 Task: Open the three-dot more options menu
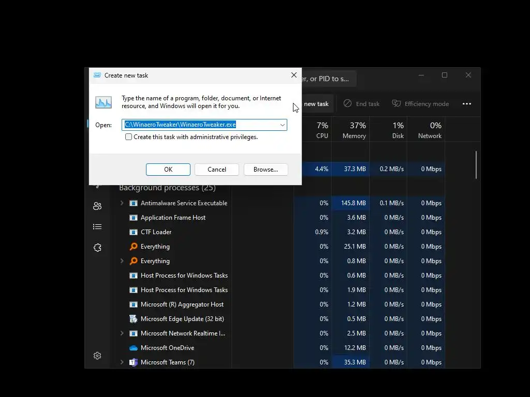tap(467, 103)
